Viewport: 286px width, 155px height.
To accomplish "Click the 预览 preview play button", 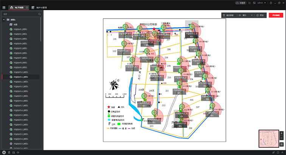I will coord(260,15).
